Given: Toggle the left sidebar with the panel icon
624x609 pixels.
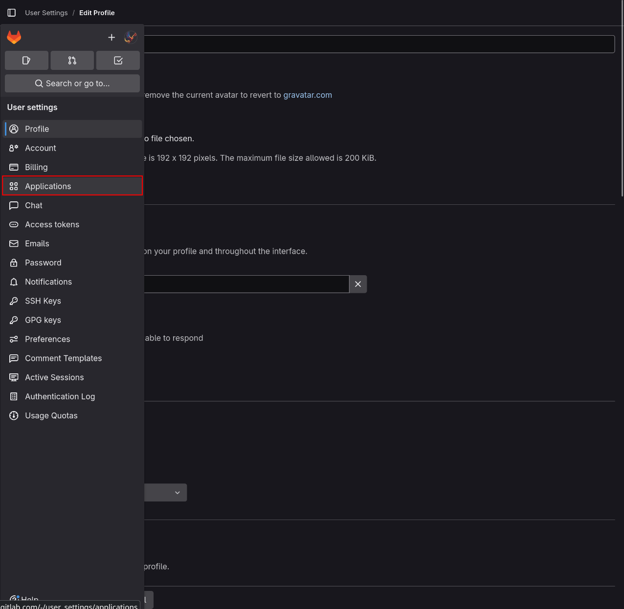Looking at the screenshot, I should pos(11,13).
